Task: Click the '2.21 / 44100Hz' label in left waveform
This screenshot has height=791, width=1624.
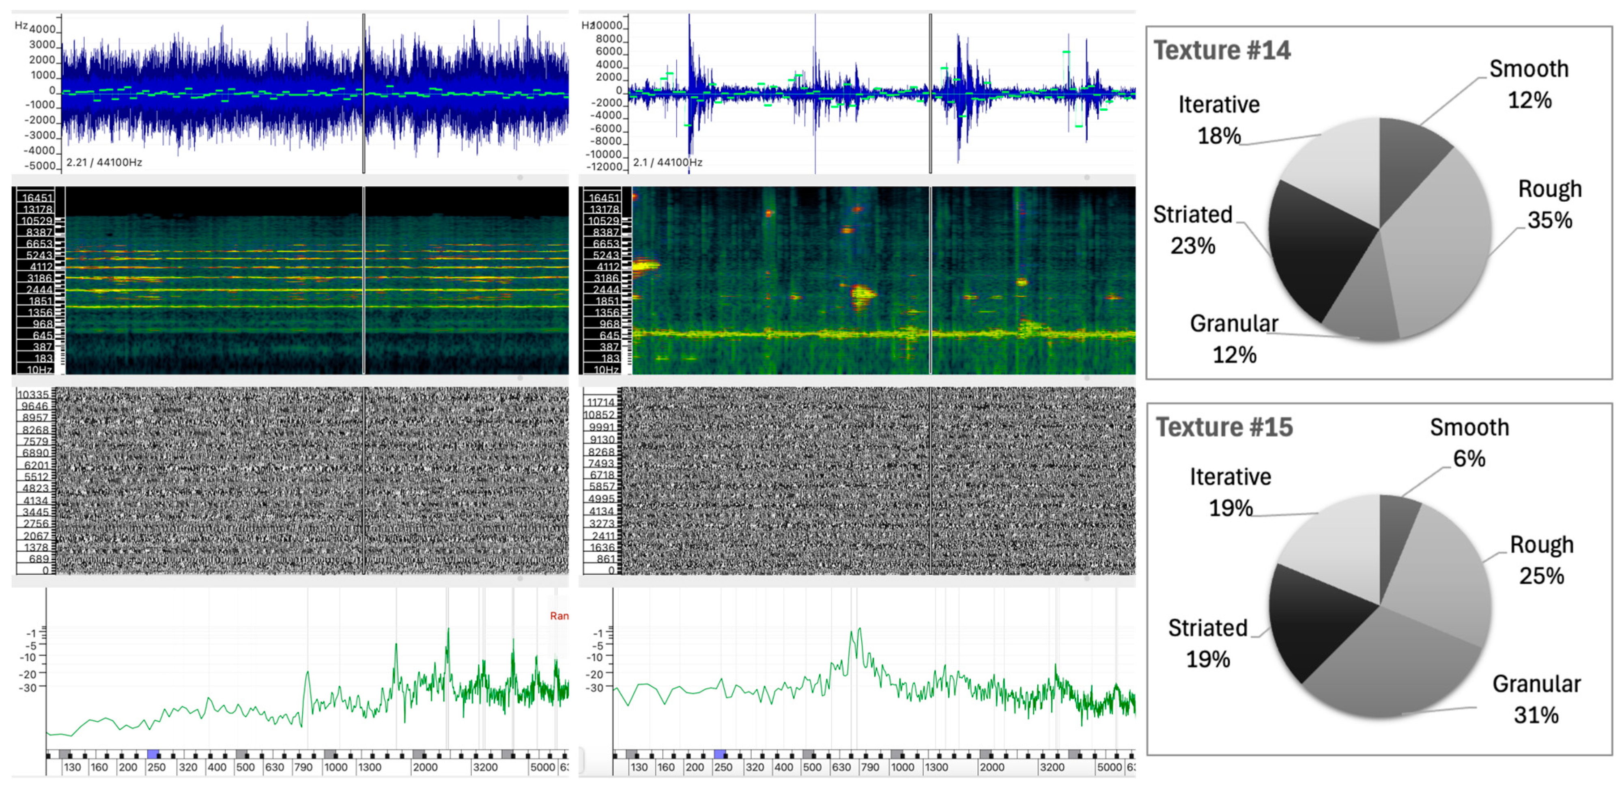Action: click(104, 162)
